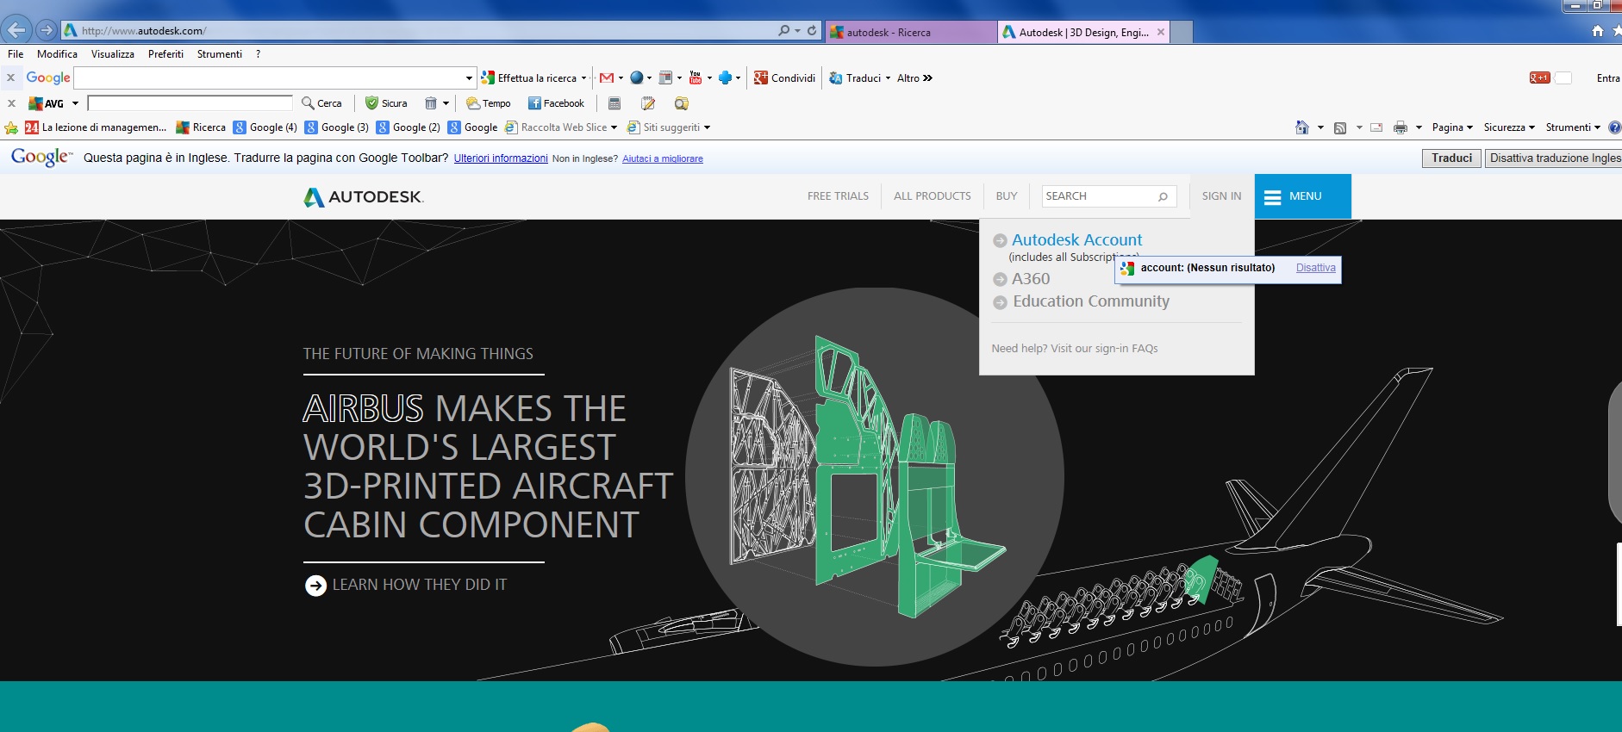
Task: Switch to the autodesk - Ricerca tab
Action: (x=911, y=33)
